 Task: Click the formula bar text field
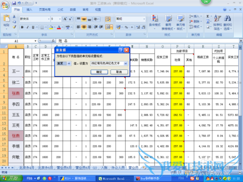click(148, 41)
